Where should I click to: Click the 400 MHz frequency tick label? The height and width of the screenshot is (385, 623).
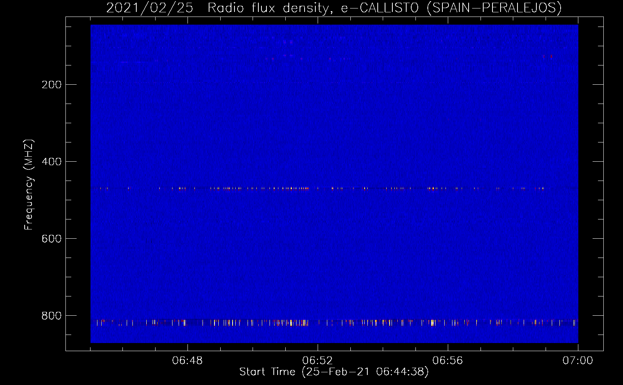(52, 162)
